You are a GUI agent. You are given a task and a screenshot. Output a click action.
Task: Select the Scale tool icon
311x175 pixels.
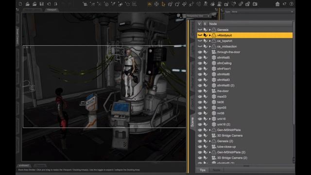(191, 4)
